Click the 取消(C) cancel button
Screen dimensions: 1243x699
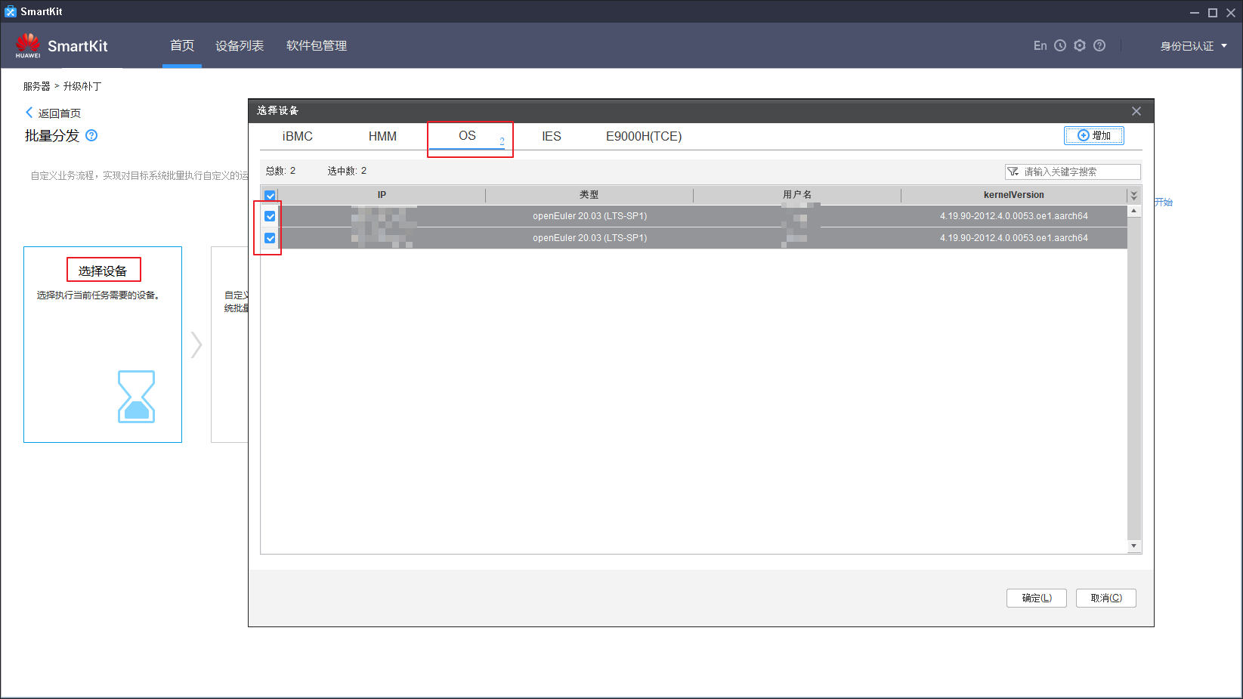pos(1106,598)
